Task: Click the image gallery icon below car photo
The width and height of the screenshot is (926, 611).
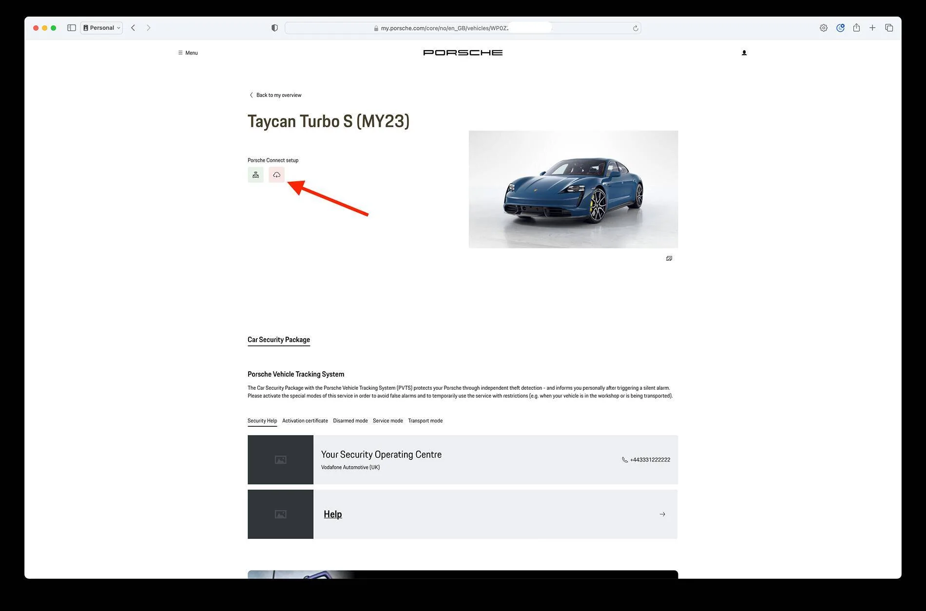Action: [669, 258]
